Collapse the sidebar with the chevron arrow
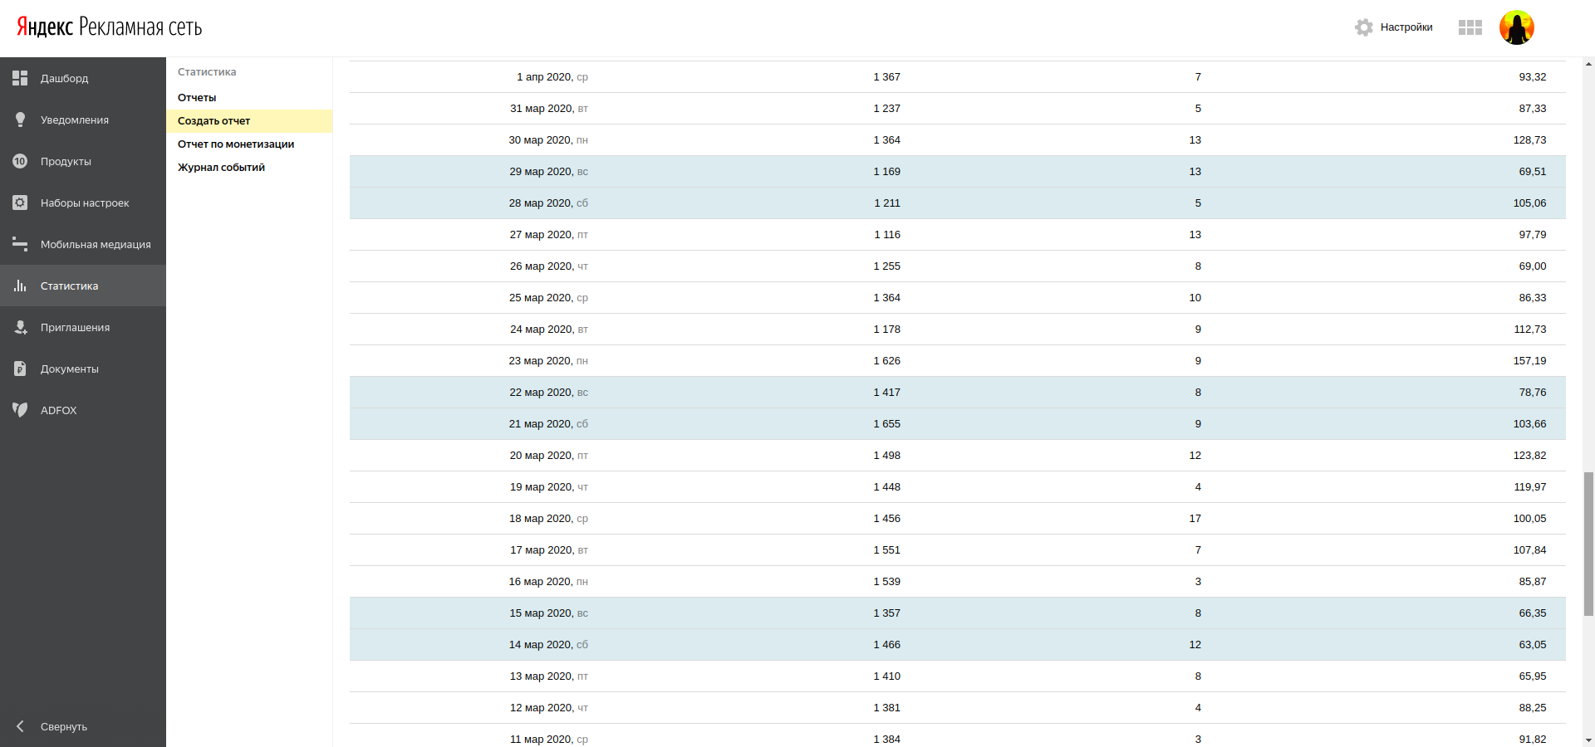1595x747 pixels. point(20,726)
